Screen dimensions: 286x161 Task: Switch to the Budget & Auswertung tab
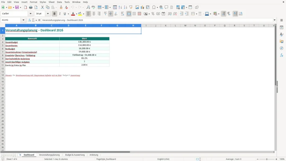click(x=75, y=155)
